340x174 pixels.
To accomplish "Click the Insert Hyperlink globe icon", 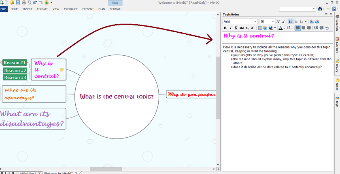I will coord(271,28).
